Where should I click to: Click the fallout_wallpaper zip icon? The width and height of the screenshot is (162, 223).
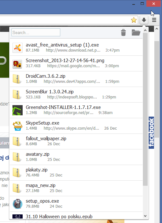tap(17, 141)
